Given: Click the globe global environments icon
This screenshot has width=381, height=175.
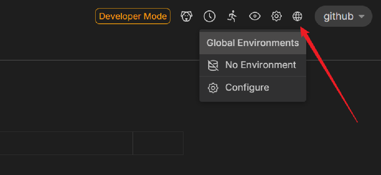Looking at the screenshot, I should click(297, 16).
